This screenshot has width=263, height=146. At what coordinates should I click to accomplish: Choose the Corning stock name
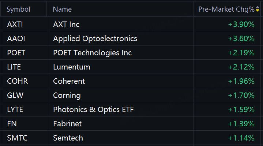[67, 96]
